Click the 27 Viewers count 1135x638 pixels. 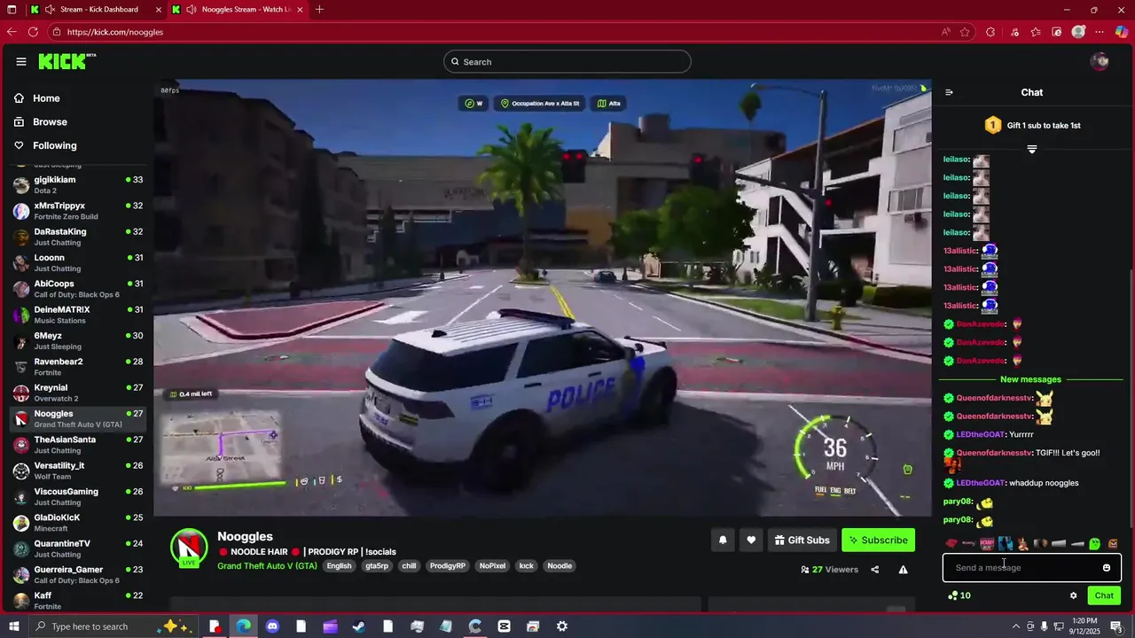tap(829, 570)
